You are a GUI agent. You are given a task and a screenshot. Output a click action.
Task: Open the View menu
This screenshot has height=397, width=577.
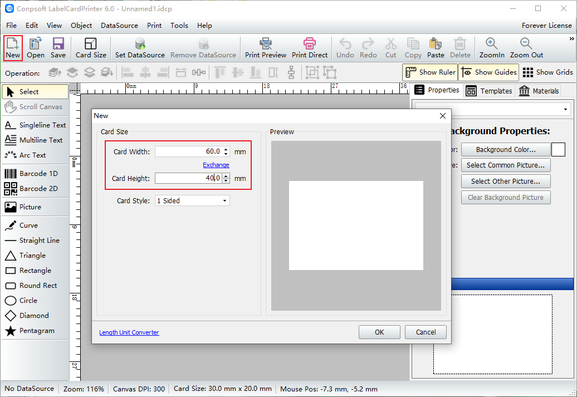tap(54, 26)
